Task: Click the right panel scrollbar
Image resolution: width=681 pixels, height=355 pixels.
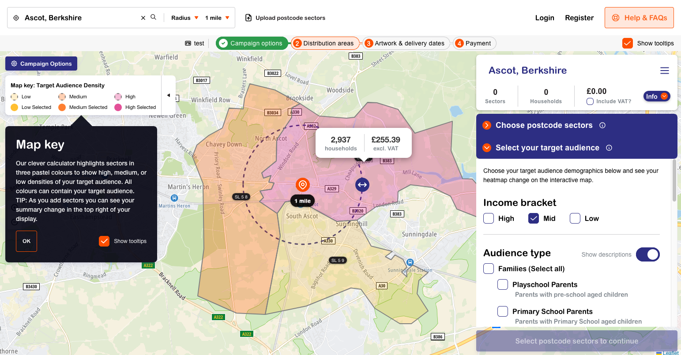Action: pyautogui.click(x=674, y=181)
